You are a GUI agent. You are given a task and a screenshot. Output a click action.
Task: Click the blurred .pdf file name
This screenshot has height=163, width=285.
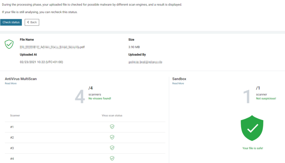[x=52, y=47]
